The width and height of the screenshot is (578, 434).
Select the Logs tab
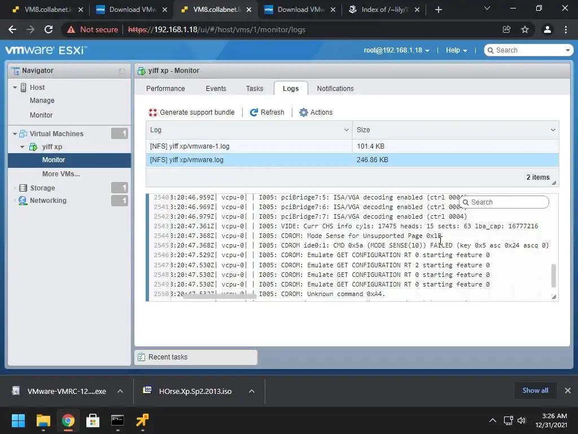tap(291, 89)
